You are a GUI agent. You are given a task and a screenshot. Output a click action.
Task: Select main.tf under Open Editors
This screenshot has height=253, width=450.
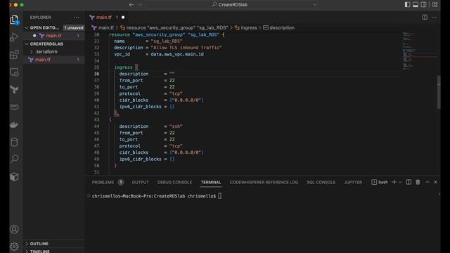click(x=53, y=36)
